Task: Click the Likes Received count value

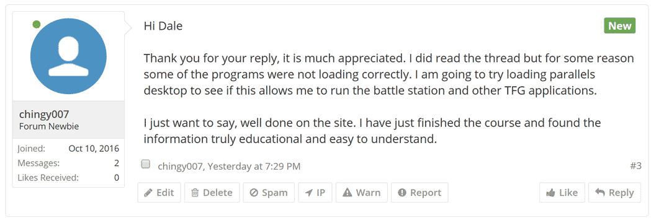Action: tap(117, 178)
